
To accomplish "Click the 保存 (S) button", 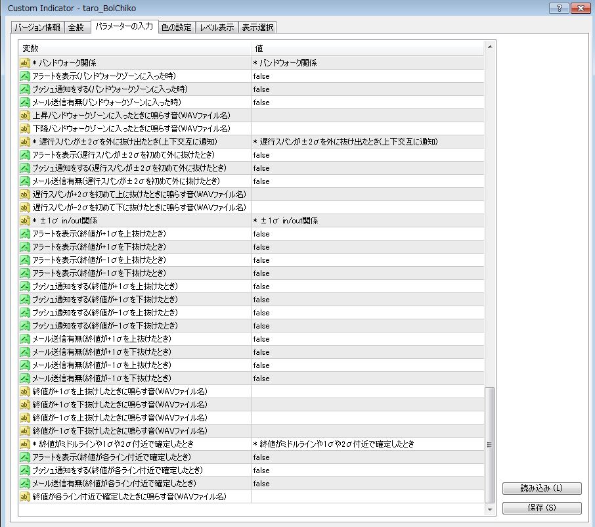I will point(542,508).
